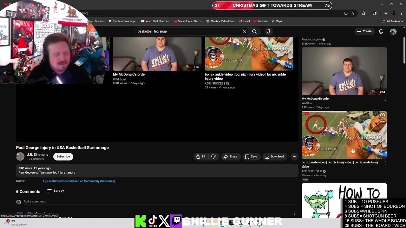
Task: Open the browser media control icon
Action: tap(386, 13)
